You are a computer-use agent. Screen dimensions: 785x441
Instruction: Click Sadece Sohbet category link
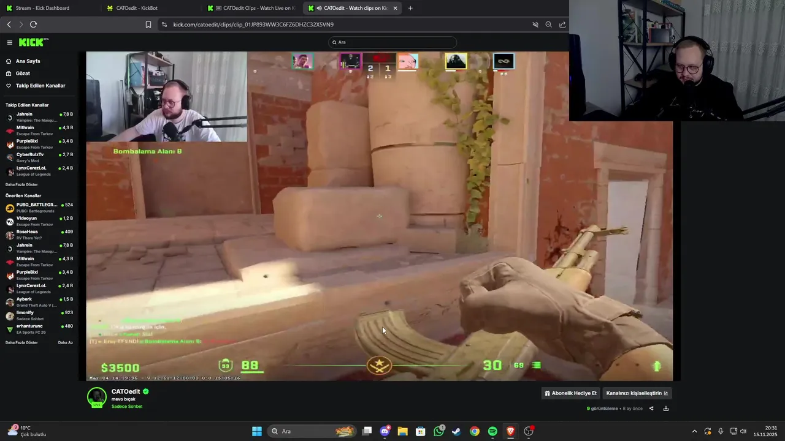tap(127, 407)
